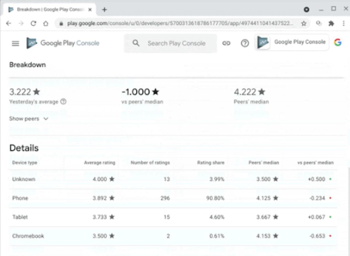Click the 0.61% rating share cell
350x256 pixels.
(x=217, y=236)
